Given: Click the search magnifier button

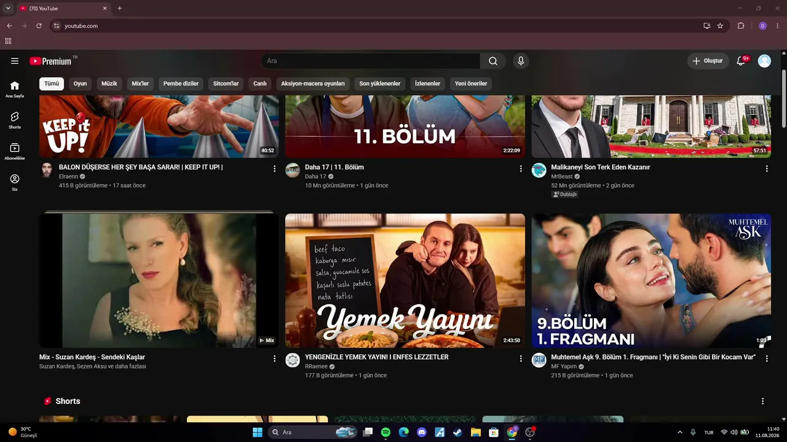Looking at the screenshot, I should (x=493, y=61).
